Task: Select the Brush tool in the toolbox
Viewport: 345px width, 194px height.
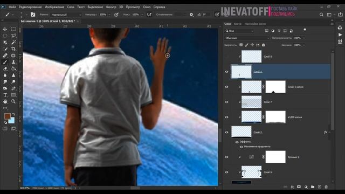Action: [x=5, y=62]
